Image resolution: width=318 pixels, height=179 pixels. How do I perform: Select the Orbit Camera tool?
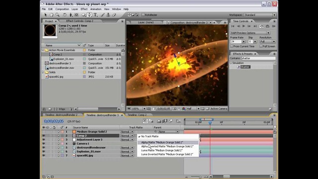click(x=71, y=15)
